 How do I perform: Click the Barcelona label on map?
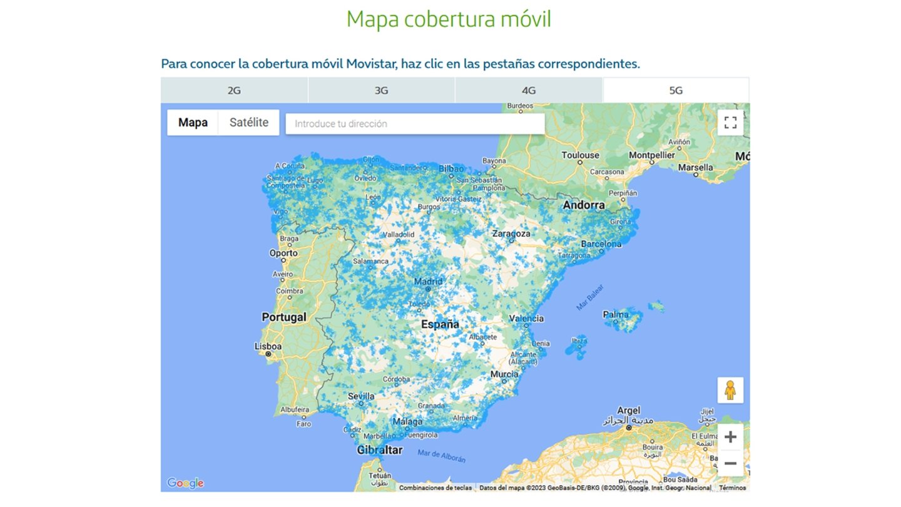click(x=601, y=243)
